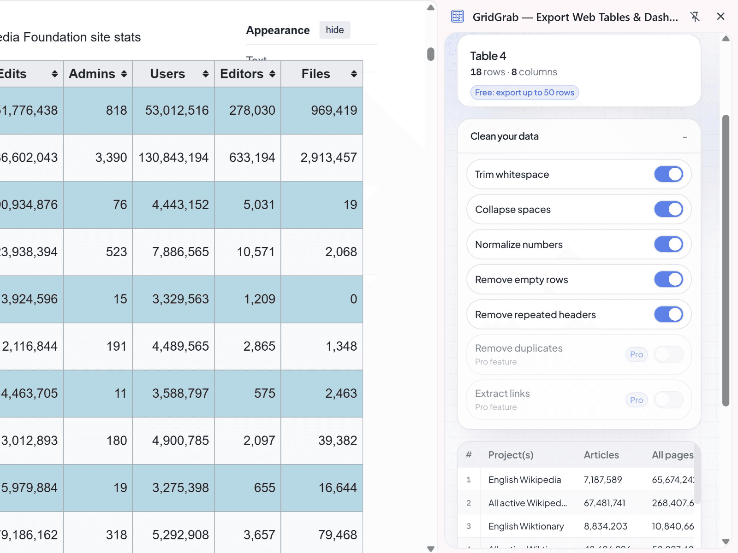Turn off Collapse spaces switch
Image resolution: width=738 pixels, height=553 pixels.
tap(668, 209)
